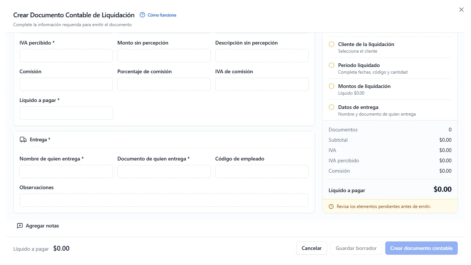Select the Período liquidado step

[x=390, y=68]
